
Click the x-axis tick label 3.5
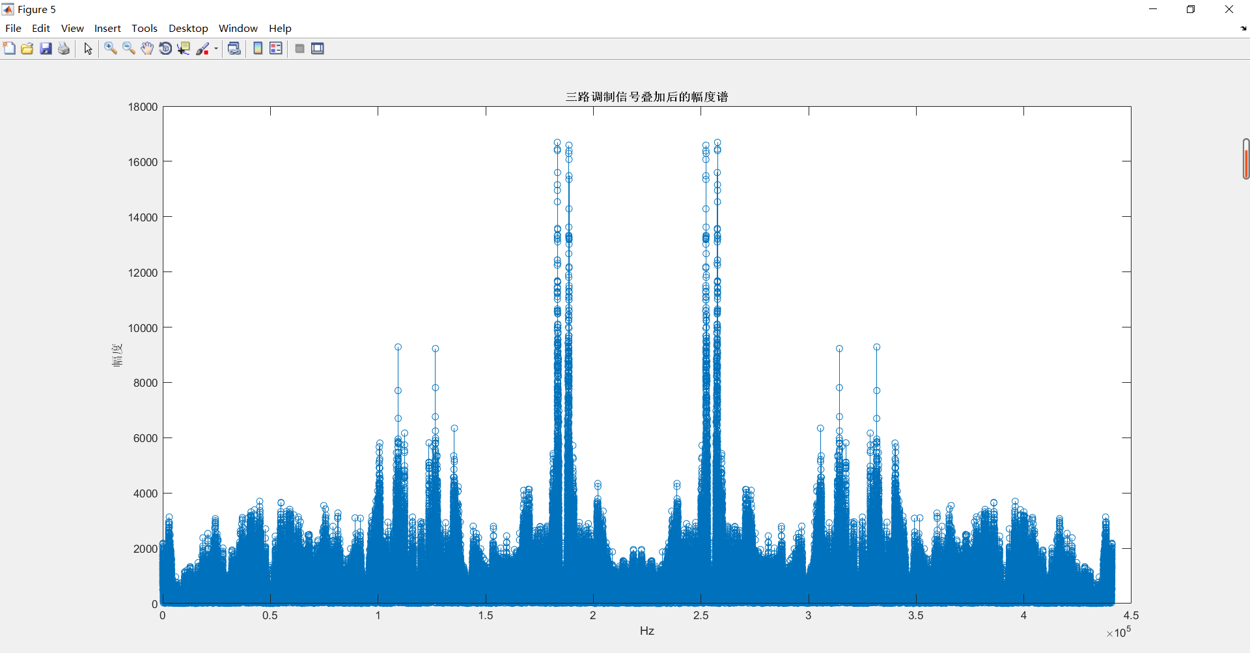(916, 615)
